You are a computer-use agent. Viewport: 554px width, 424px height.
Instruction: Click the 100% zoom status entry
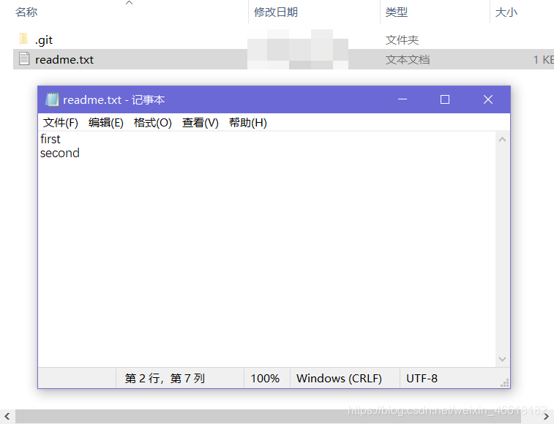266,378
